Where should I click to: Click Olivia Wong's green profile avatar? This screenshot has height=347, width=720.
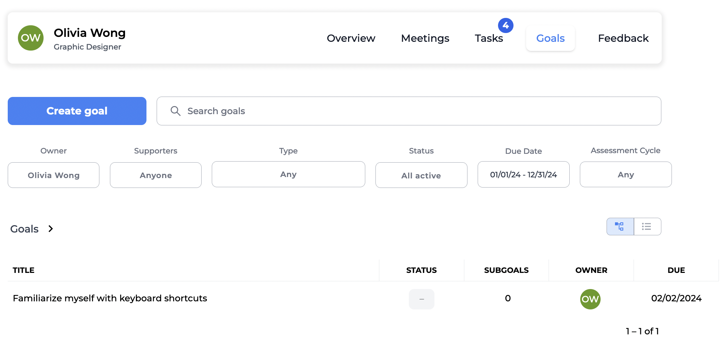point(31,38)
